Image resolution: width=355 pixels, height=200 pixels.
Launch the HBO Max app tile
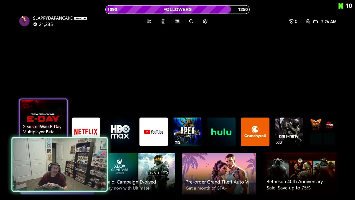point(120,132)
